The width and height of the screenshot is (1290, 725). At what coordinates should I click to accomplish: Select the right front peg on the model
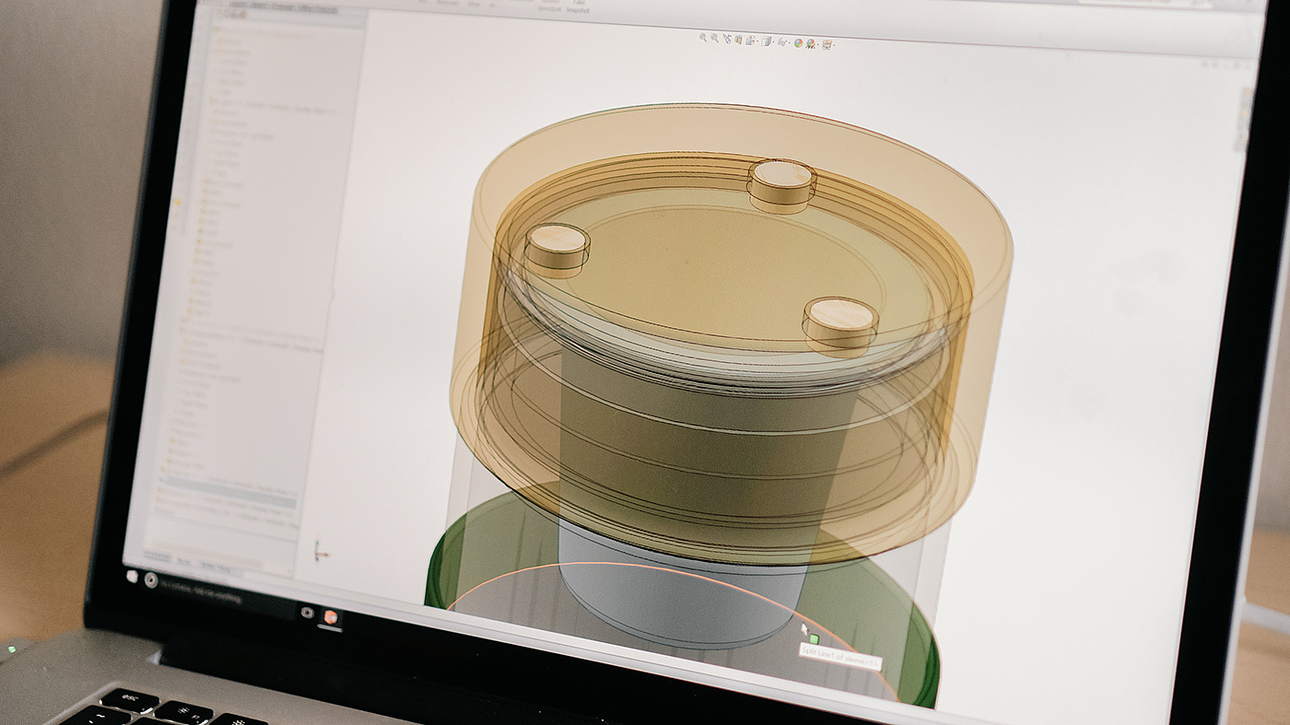[838, 324]
